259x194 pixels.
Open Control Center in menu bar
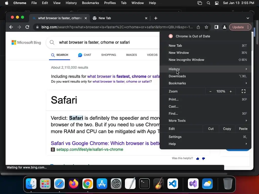pyautogui.click(x=217, y=3)
